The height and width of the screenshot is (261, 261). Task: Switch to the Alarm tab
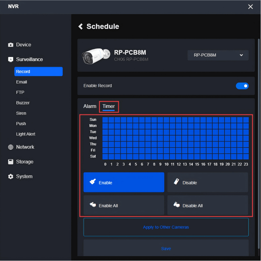(90, 106)
